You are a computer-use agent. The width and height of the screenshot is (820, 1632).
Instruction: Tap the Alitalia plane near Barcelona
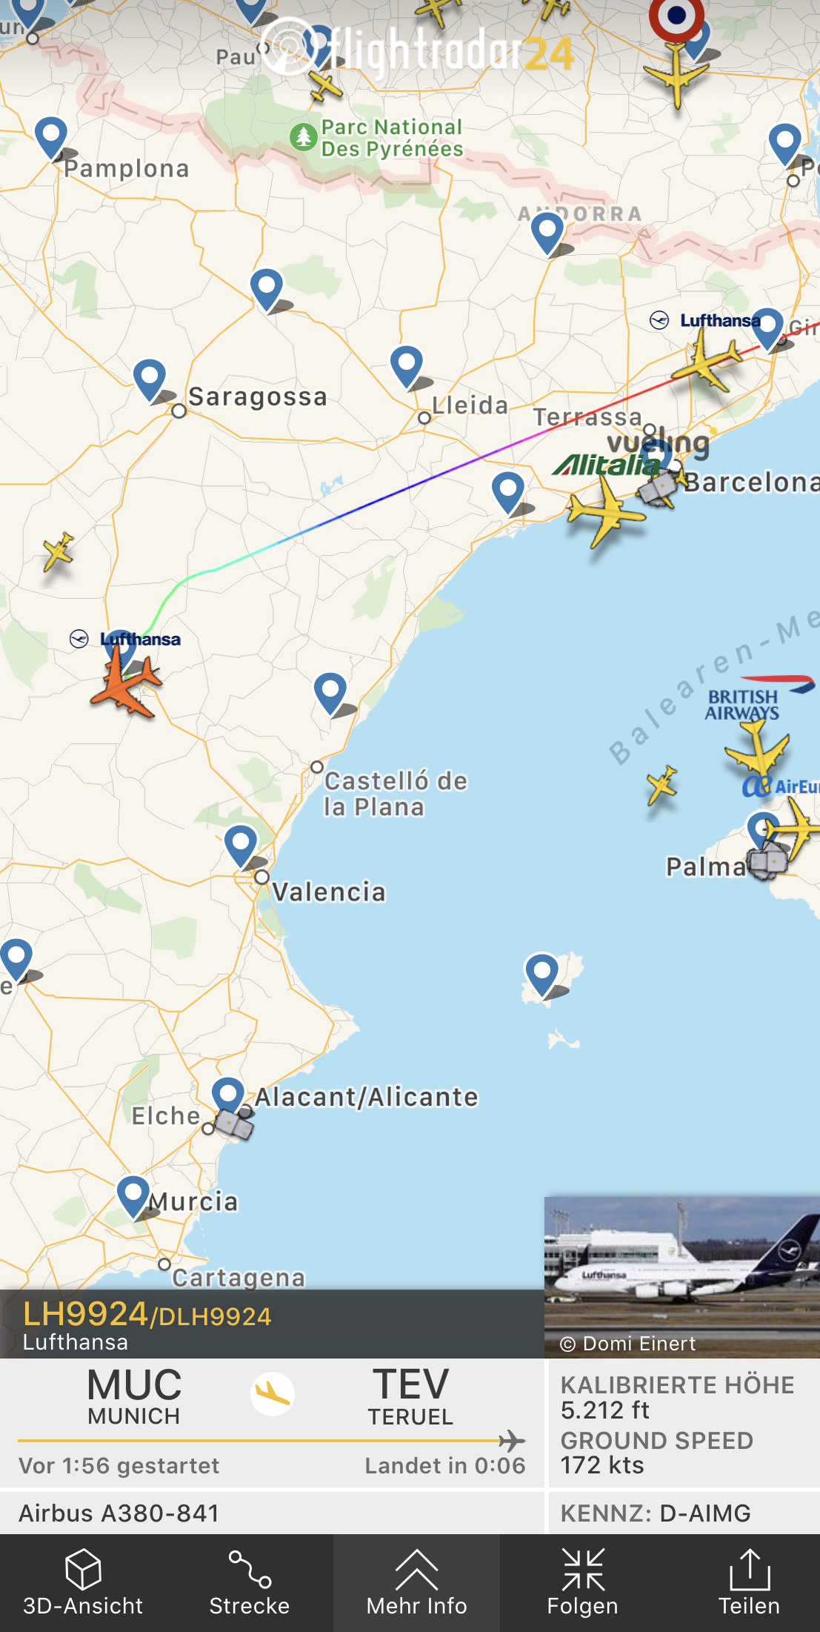[x=604, y=510]
